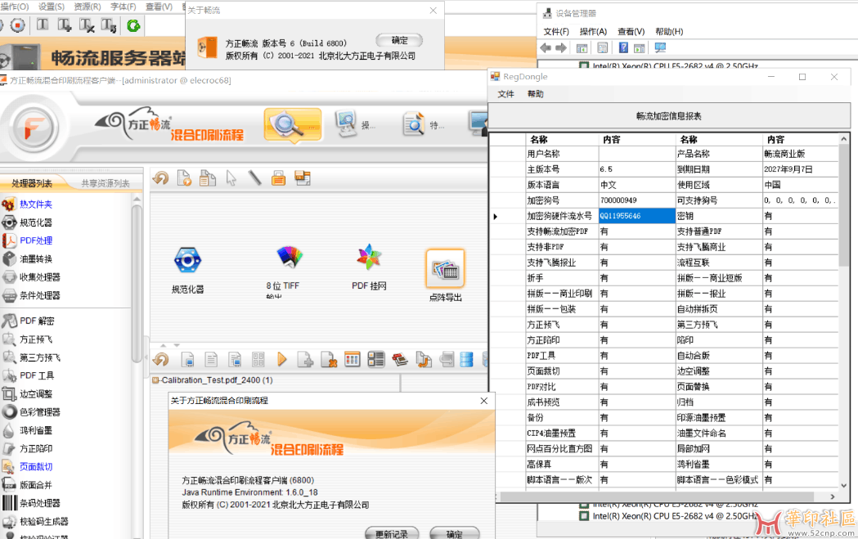Viewport: 858px width, 539px height.
Task: Select the 点阵导出 processor icon
Action: [x=445, y=267]
